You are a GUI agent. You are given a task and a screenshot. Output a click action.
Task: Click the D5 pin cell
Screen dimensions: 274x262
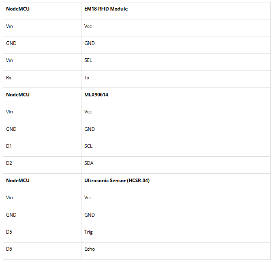pos(9,232)
